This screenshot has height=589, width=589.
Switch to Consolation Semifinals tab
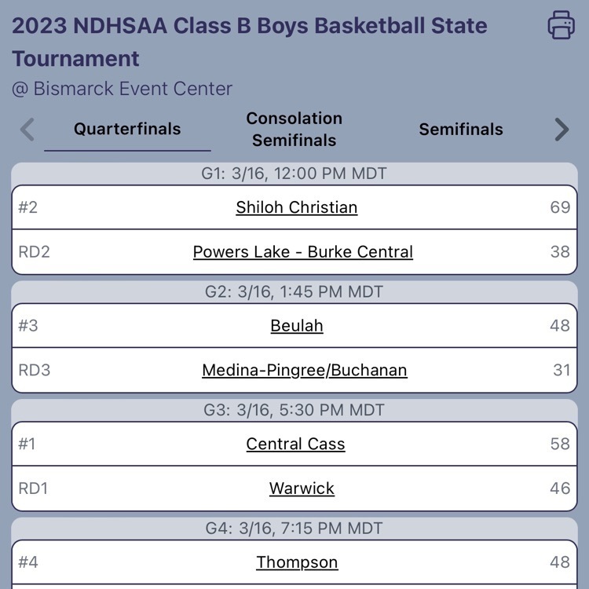point(294,130)
